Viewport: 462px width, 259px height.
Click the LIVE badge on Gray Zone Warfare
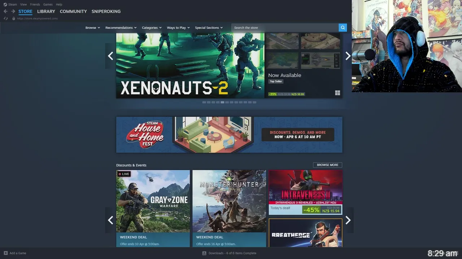pos(124,174)
